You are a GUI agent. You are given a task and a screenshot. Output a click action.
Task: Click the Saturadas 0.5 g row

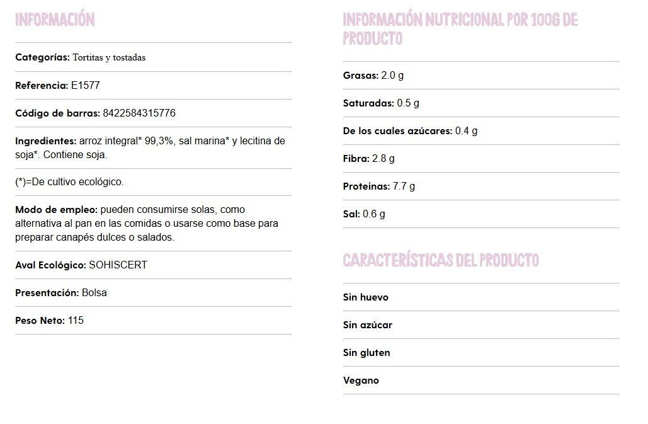click(381, 103)
